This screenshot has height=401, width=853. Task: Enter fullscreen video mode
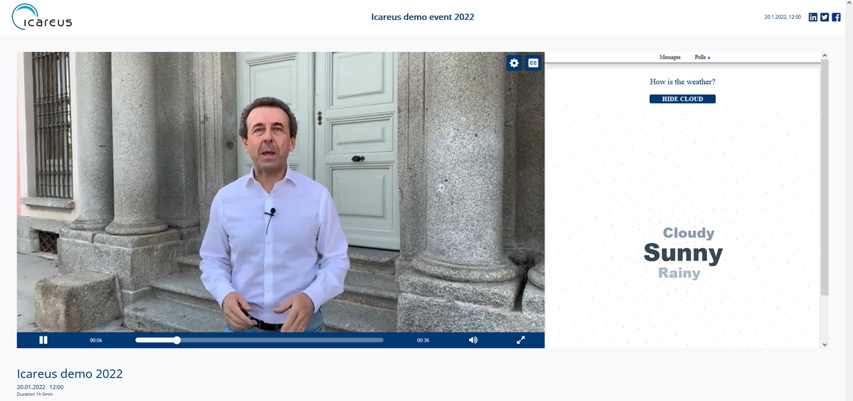click(520, 340)
